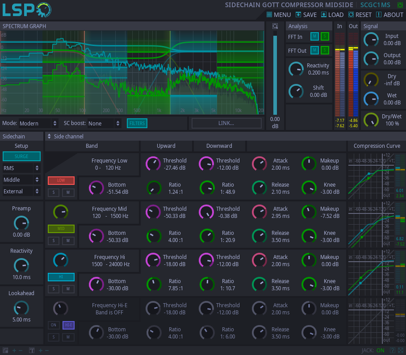
Task: Open the RMS sidechain mode dropdown
Action: [21, 168]
